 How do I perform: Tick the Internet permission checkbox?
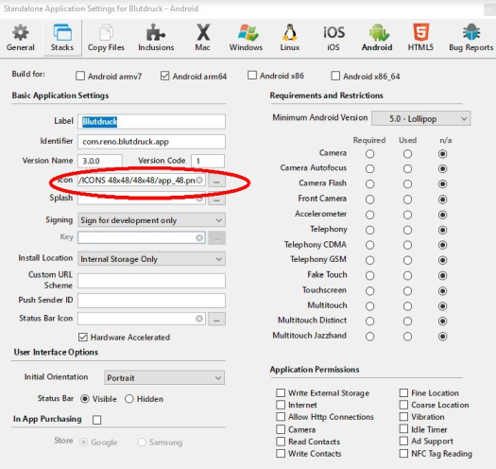[x=281, y=405]
